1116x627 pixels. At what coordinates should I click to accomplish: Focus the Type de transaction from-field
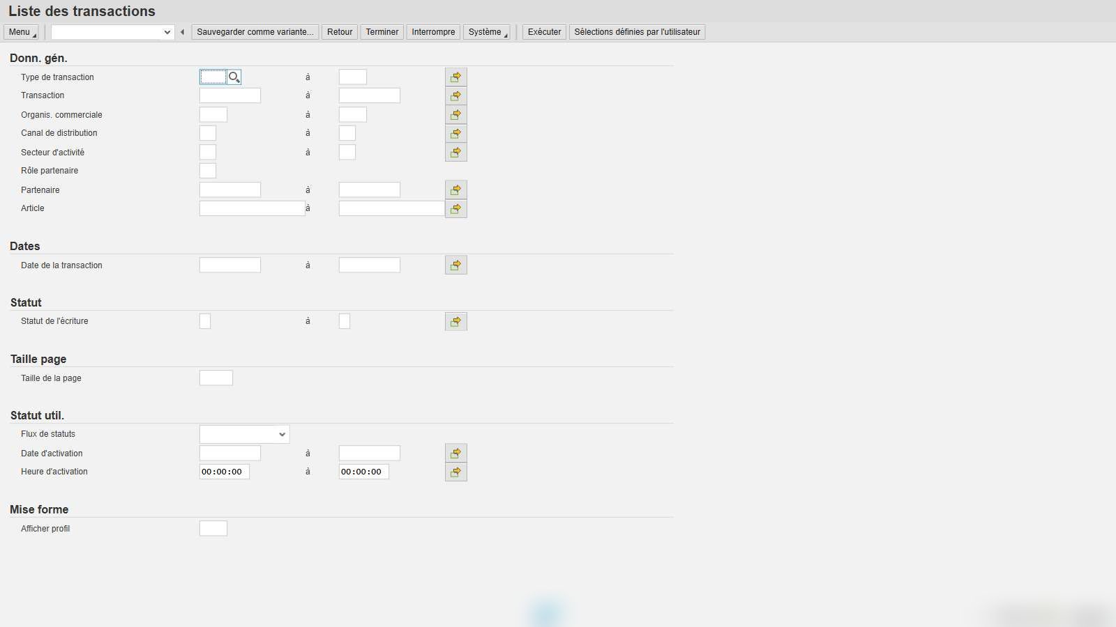(x=213, y=77)
